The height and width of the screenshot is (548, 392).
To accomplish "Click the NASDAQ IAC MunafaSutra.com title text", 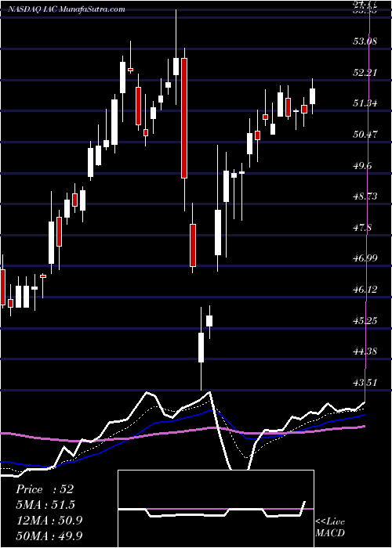I will pyautogui.click(x=65, y=9).
